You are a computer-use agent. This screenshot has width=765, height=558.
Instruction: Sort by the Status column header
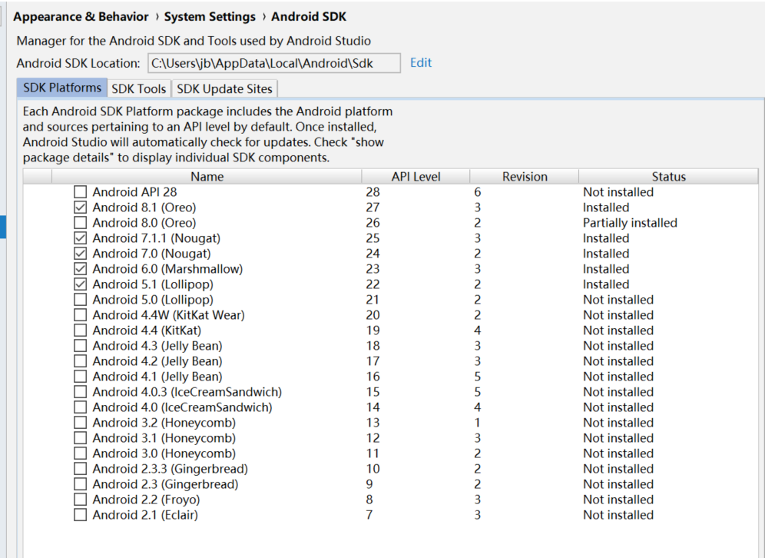(668, 177)
